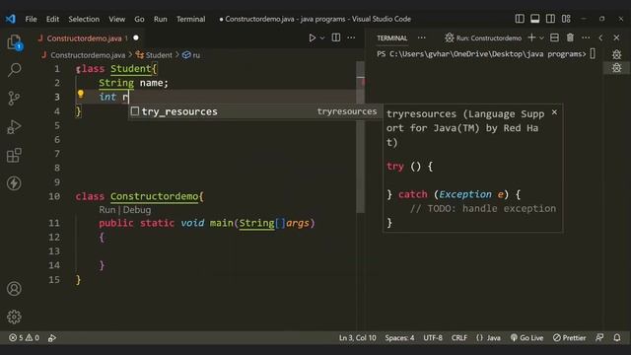The width and height of the screenshot is (631, 355).
Task: Collapse the side panel with the chevron
Action: click(600, 37)
